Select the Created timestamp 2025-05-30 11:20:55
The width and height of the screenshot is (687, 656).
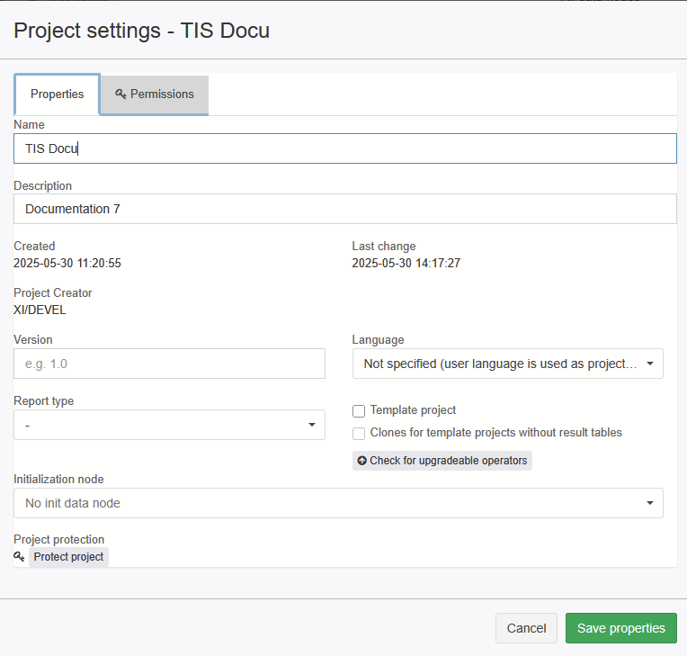coord(67,263)
